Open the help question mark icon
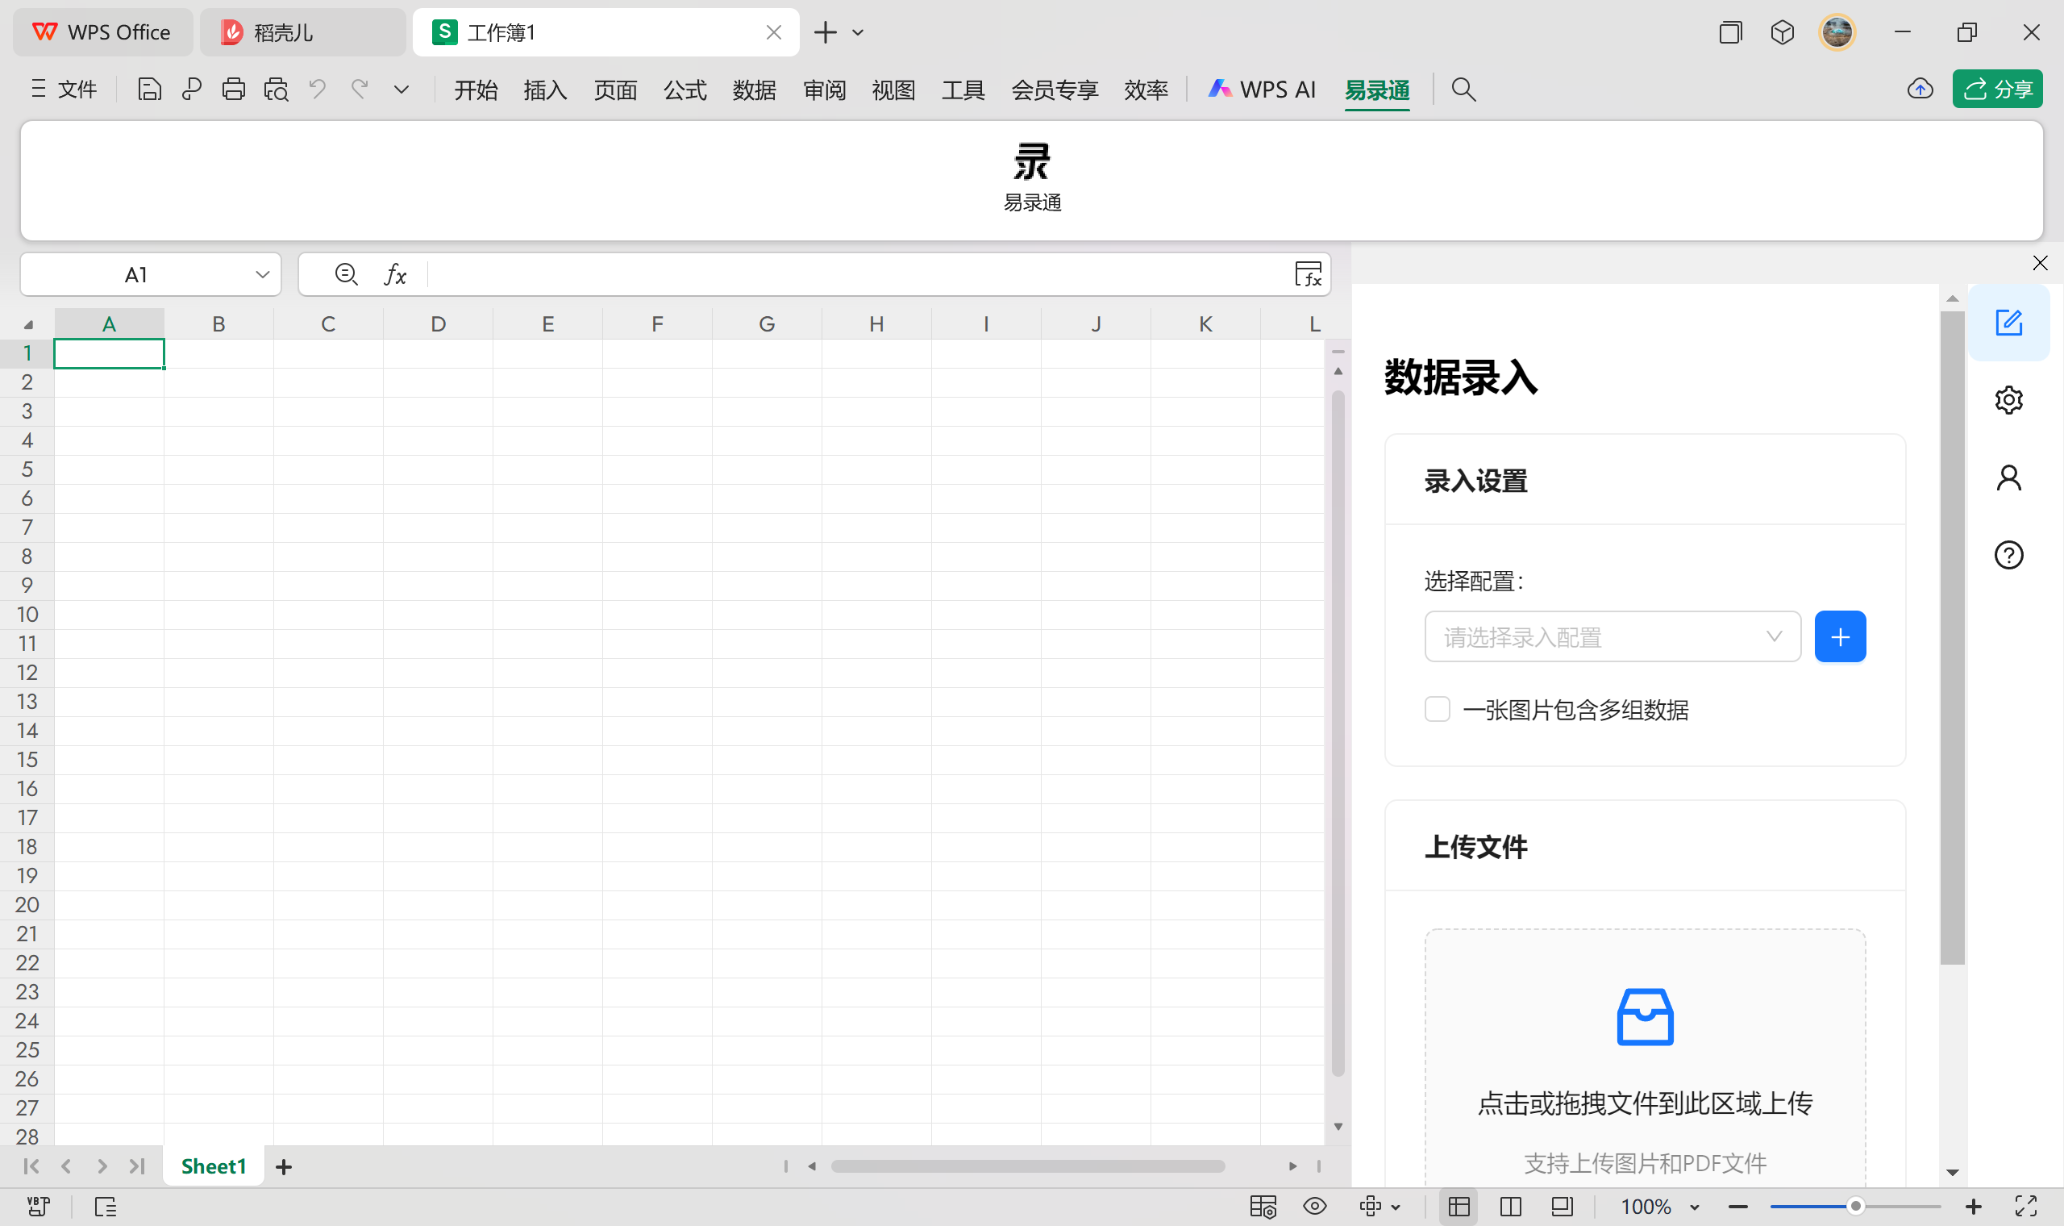2064x1226 pixels. click(x=2008, y=555)
